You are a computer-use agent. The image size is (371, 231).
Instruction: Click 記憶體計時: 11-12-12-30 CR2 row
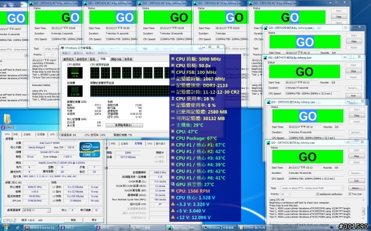(208, 92)
